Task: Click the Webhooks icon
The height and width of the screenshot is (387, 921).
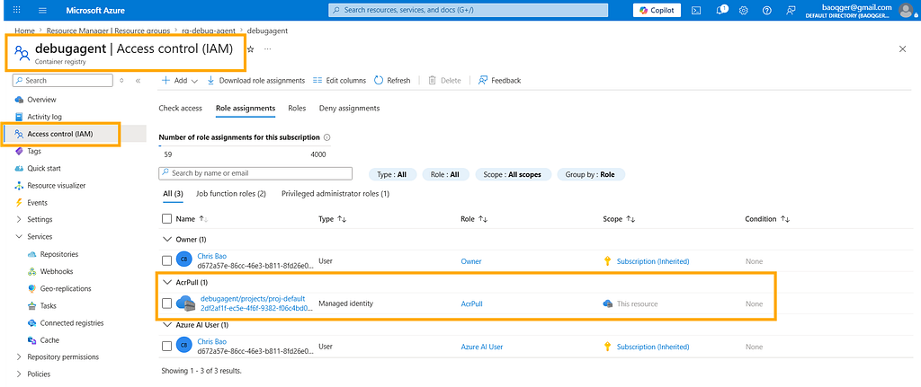Action: click(x=32, y=271)
